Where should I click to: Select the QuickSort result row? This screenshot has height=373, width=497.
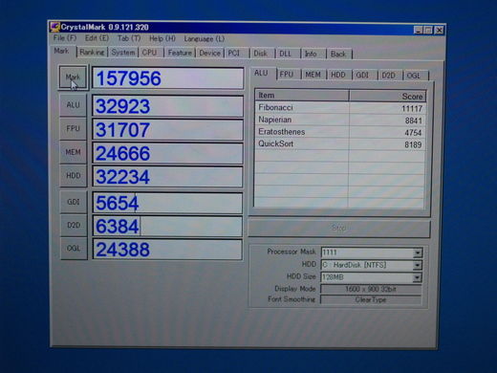pyautogui.click(x=340, y=144)
